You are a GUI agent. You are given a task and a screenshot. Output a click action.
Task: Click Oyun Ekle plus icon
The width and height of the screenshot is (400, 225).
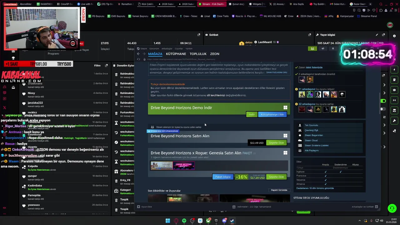pos(138,207)
